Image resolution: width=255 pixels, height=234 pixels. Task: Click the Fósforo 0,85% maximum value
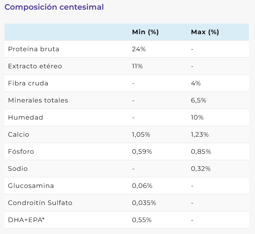point(201,151)
